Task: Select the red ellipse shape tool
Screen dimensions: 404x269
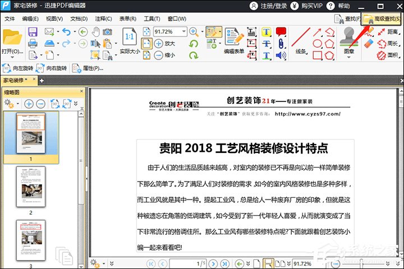Action: pyautogui.click(x=318, y=44)
